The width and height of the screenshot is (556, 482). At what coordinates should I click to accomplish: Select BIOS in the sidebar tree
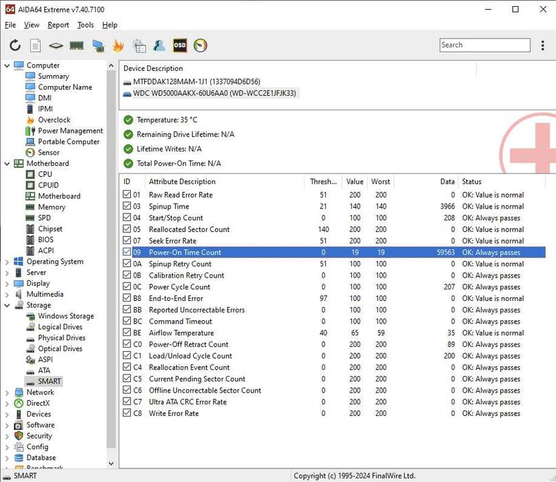click(x=45, y=240)
